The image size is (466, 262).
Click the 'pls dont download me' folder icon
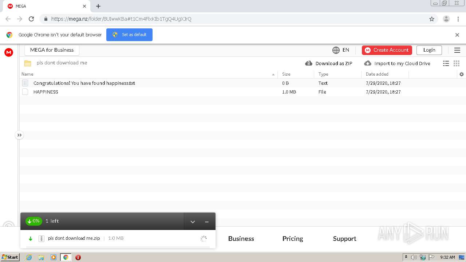(x=28, y=63)
